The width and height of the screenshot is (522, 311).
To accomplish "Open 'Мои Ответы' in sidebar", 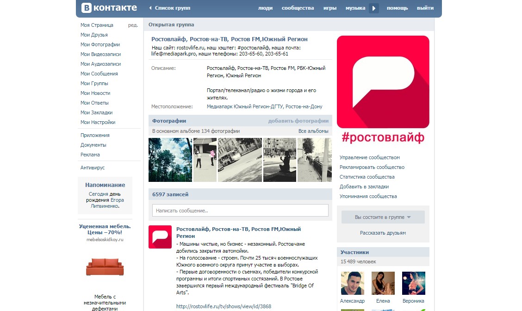I will pyautogui.click(x=94, y=103).
